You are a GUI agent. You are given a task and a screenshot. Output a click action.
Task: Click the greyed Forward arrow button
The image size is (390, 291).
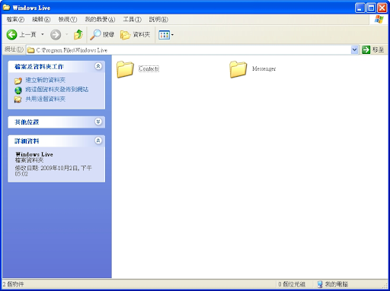pyautogui.click(x=56, y=35)
